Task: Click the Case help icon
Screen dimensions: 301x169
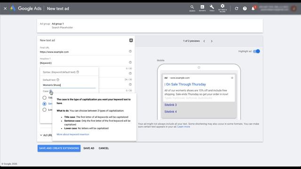Action: tap(51, 91)
